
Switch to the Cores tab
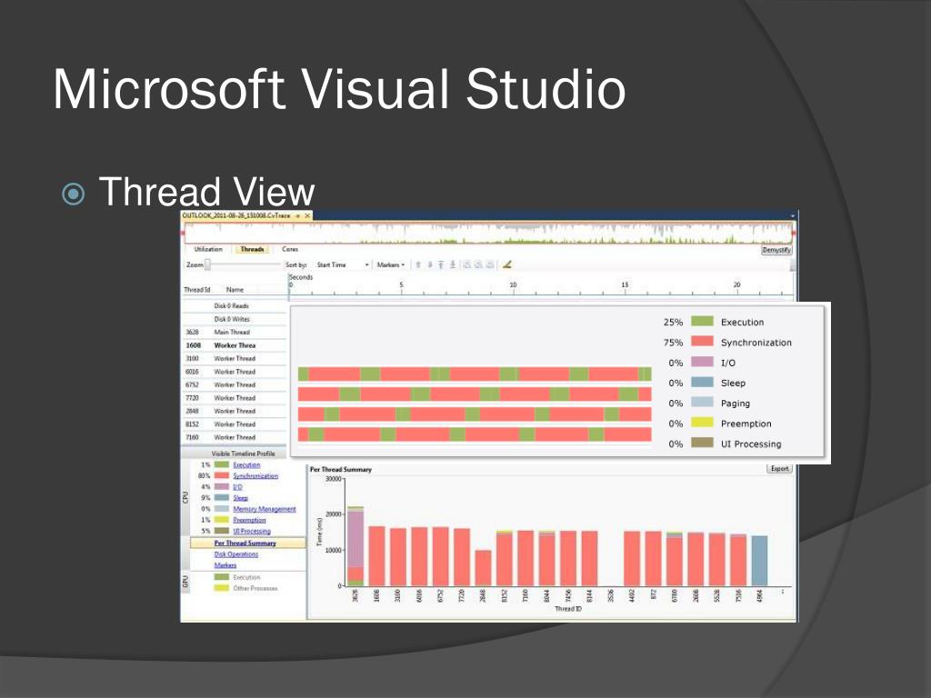pyautogui.click(x=290, y=249)
